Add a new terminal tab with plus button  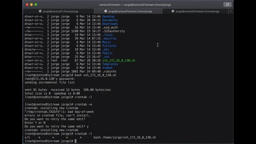(x=231, y=11)
